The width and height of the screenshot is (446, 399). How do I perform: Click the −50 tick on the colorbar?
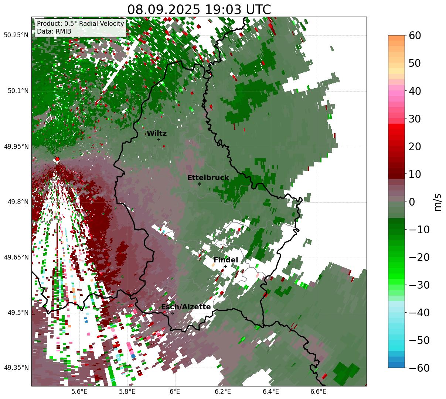(x=419, y=340)
